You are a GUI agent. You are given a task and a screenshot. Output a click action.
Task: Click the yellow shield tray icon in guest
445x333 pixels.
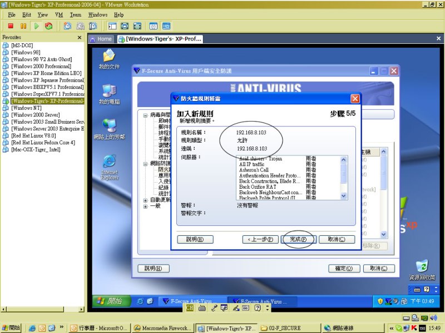[x=380, y=301]
